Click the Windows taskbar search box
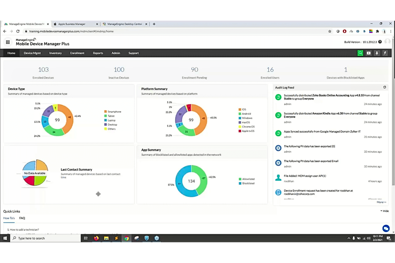Viewport: 395px width, 263px height. pyautogui.click(x=45, y=238)
